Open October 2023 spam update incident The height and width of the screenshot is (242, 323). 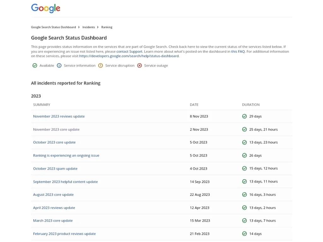(55, 169)
